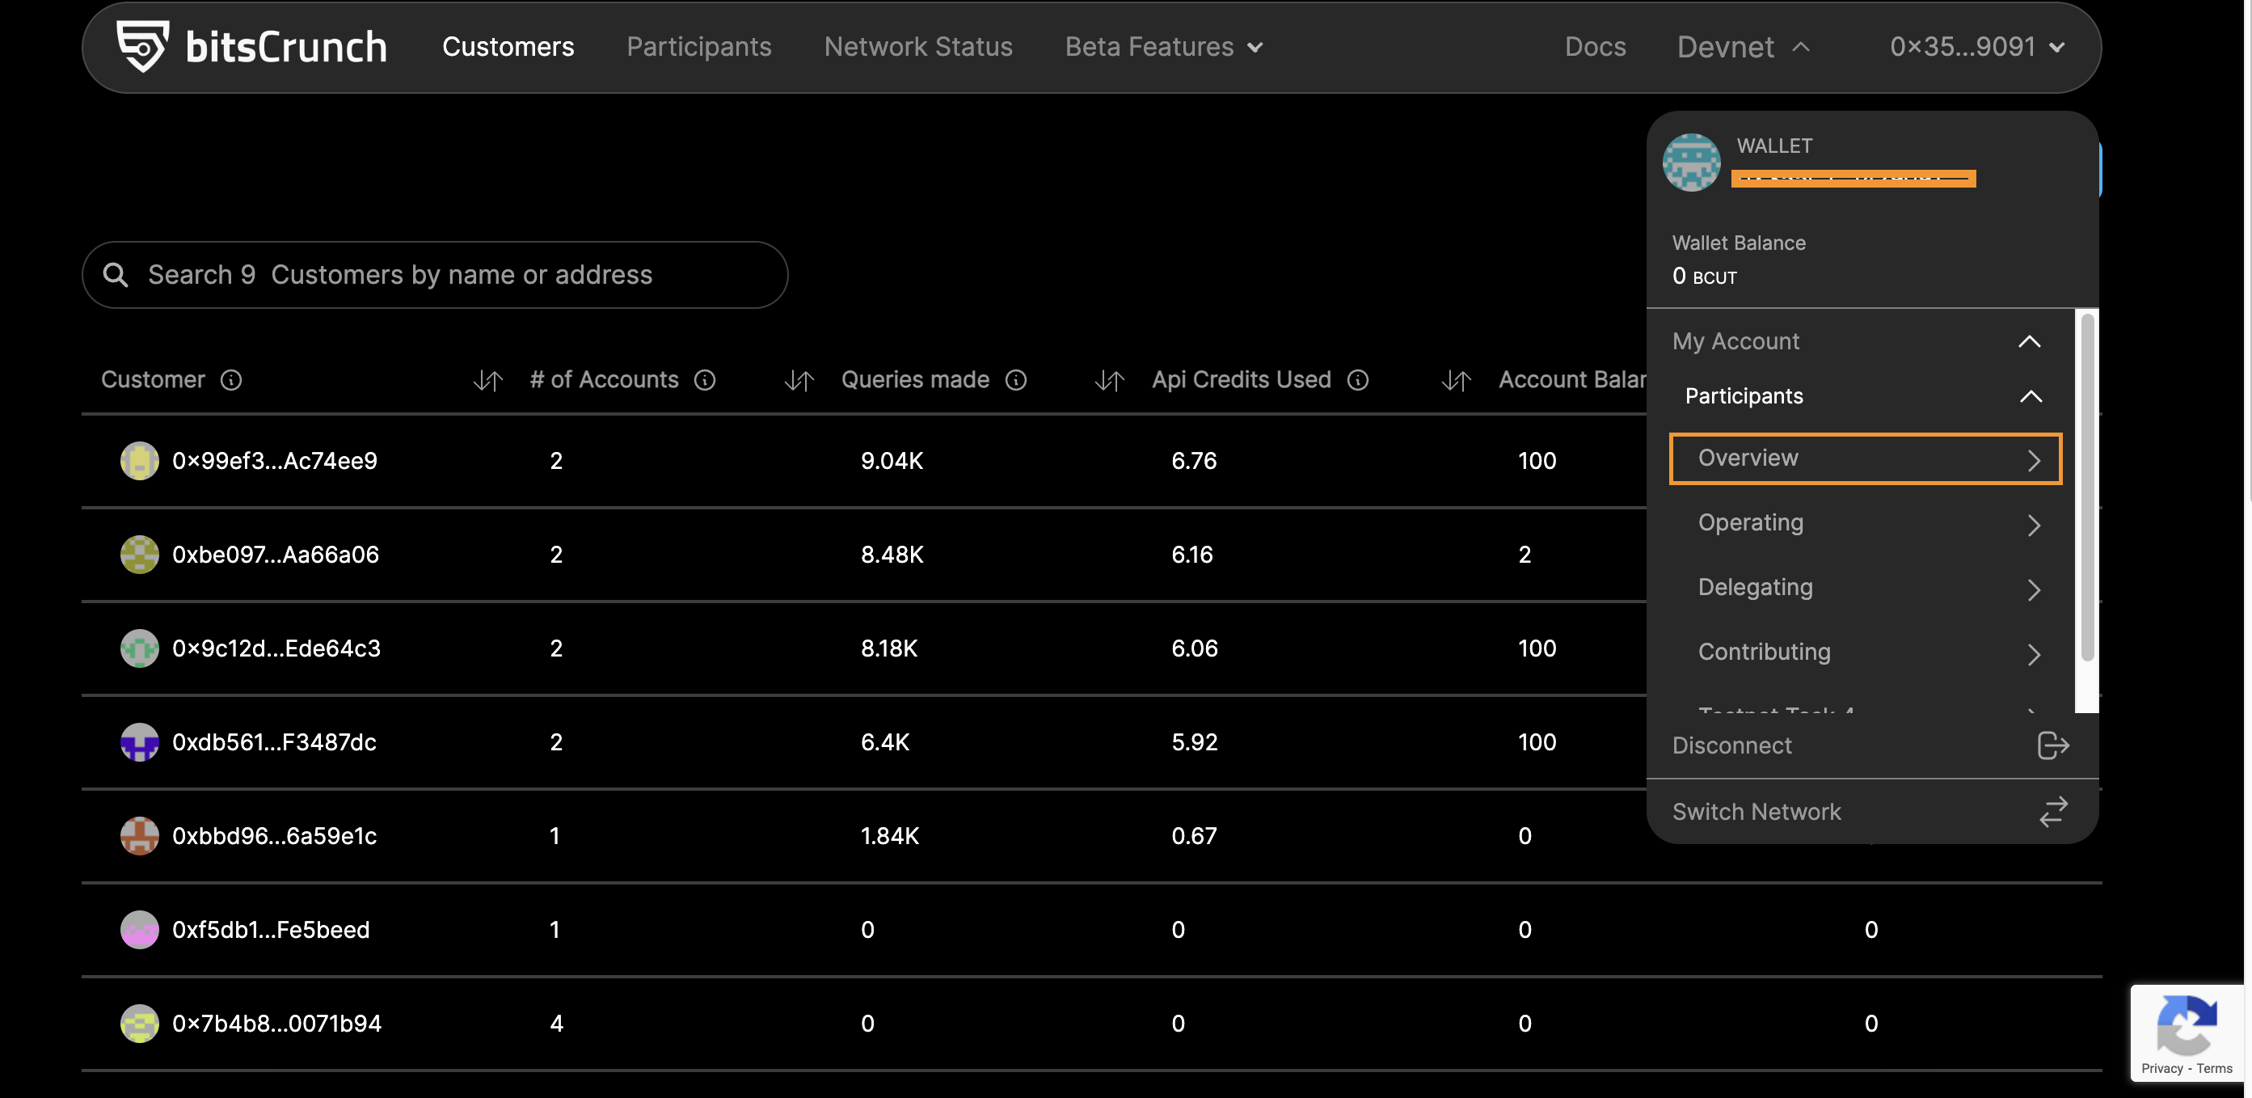Go to the Customers nav tab
Screen dimensions: 2252x1098
click(508, 46)
